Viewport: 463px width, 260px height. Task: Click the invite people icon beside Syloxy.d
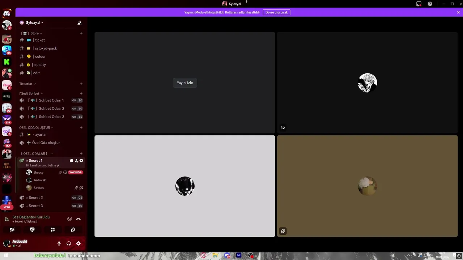click(80, 23)
